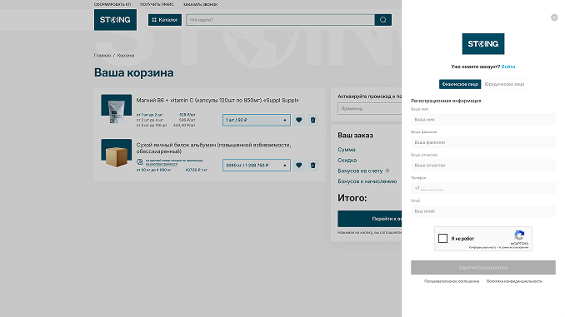Click the STOING logo in page header

point(115,20)
